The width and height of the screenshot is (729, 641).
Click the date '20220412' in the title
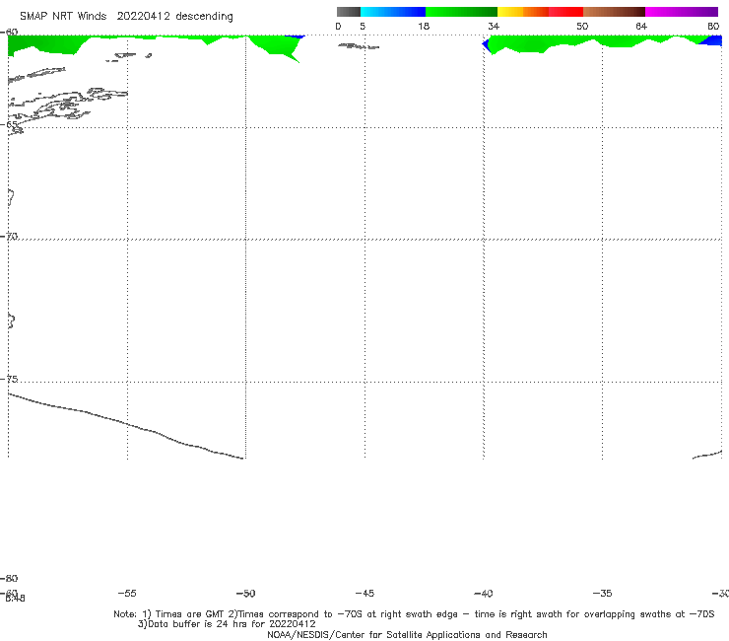[143, 16]
